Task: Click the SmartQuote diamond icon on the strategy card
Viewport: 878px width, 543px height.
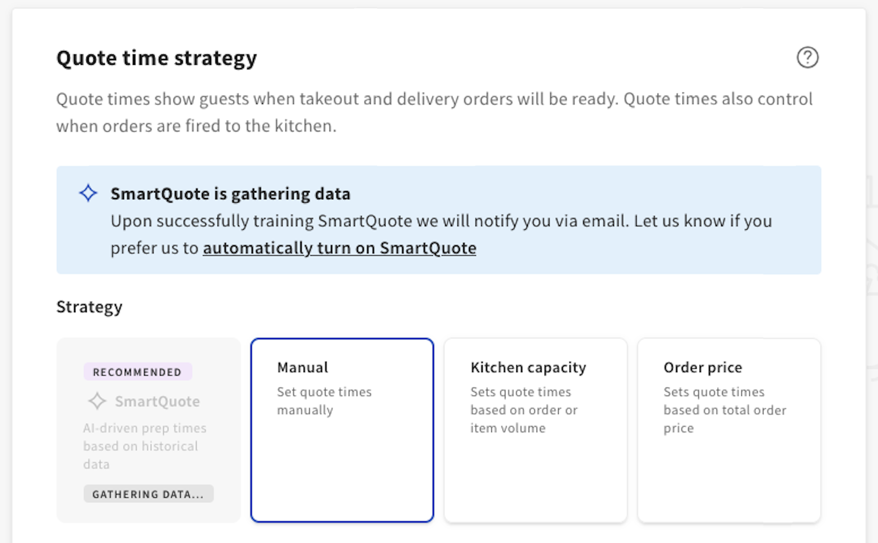Action: point(97,401)
